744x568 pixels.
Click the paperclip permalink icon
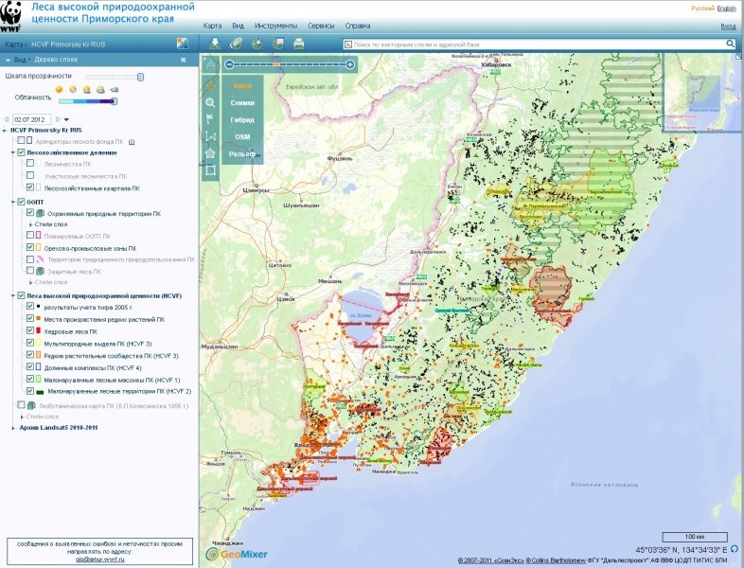pos(237,44)
